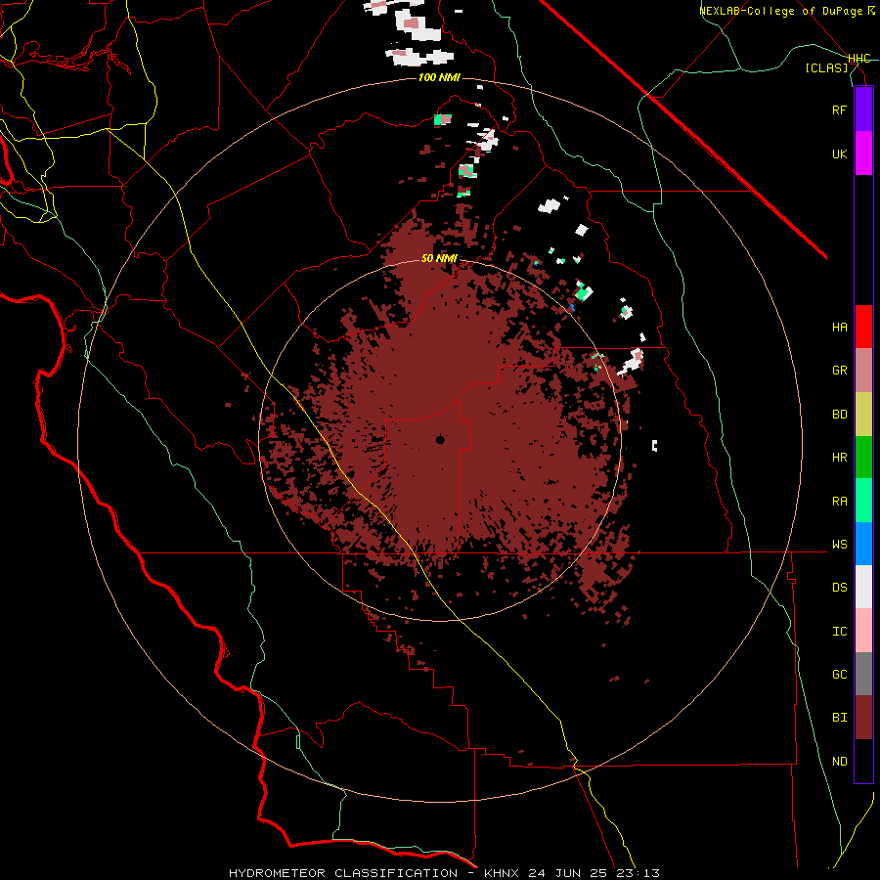Click the HA legend label
Screen dimensions: 880x880
839,327
